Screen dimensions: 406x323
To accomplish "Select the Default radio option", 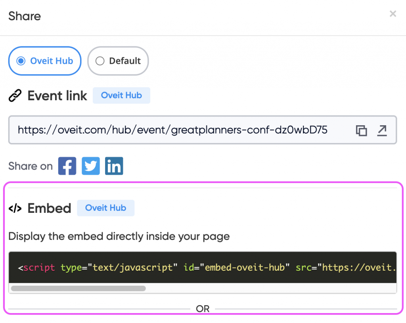I will coord(118,61).
